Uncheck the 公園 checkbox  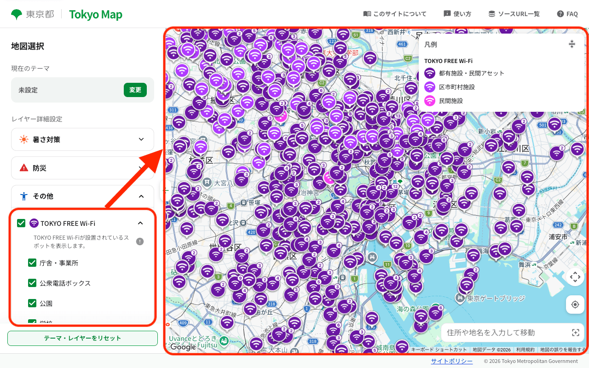coord(32,303)
